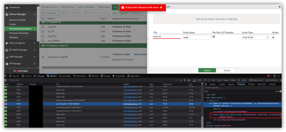Click the VPN Manager sidebar icon
The width and height of the screenshot is (286, 132).
point(7,57)
